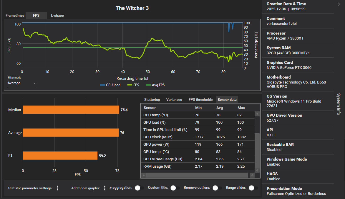
Task: Click Resizable BAR Disabled value
Action: click(x=274, y=150)
